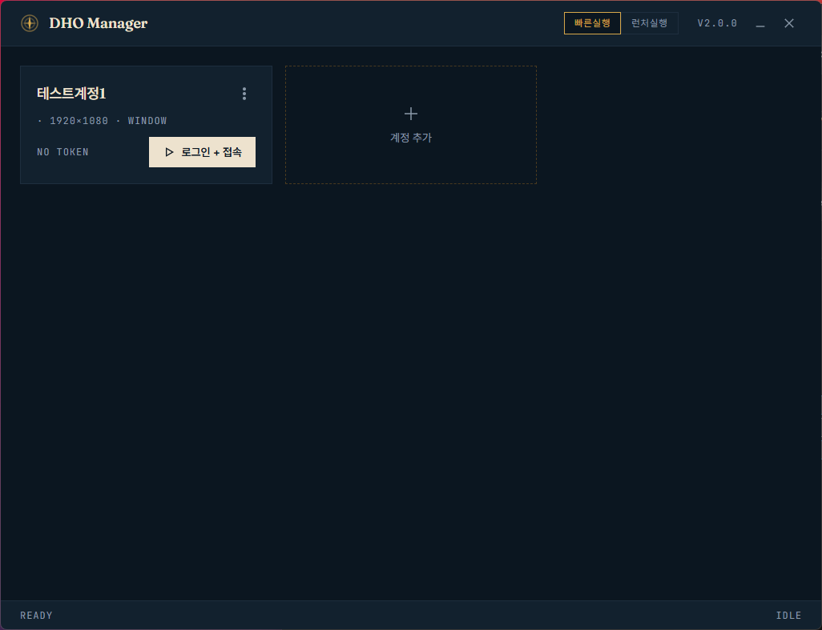Select the 빠른실행 mode
Viewport: 822px width, 630px height.
[592, 23]
